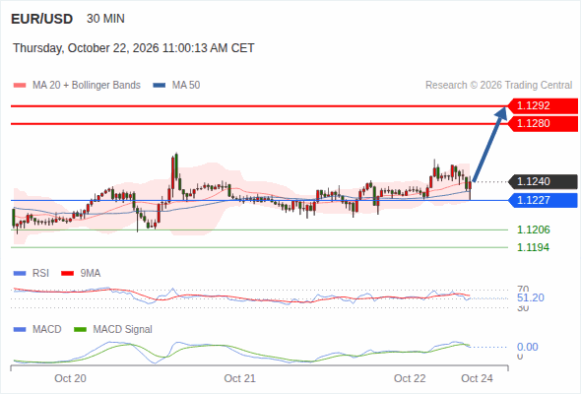Click the Oct 24 date axis label
This screenshot has width=581, height=394.
(x=477, y=378)
